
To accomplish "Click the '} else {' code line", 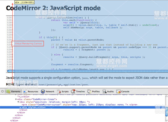I will 57,55.
